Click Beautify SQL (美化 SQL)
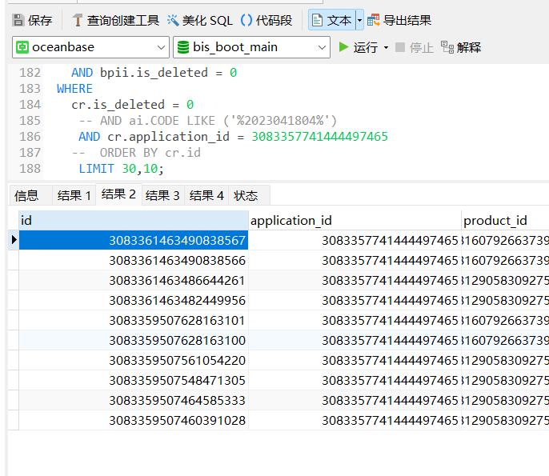Image resolution: width=549 pixels, height=476 pixels. point(199,20)
